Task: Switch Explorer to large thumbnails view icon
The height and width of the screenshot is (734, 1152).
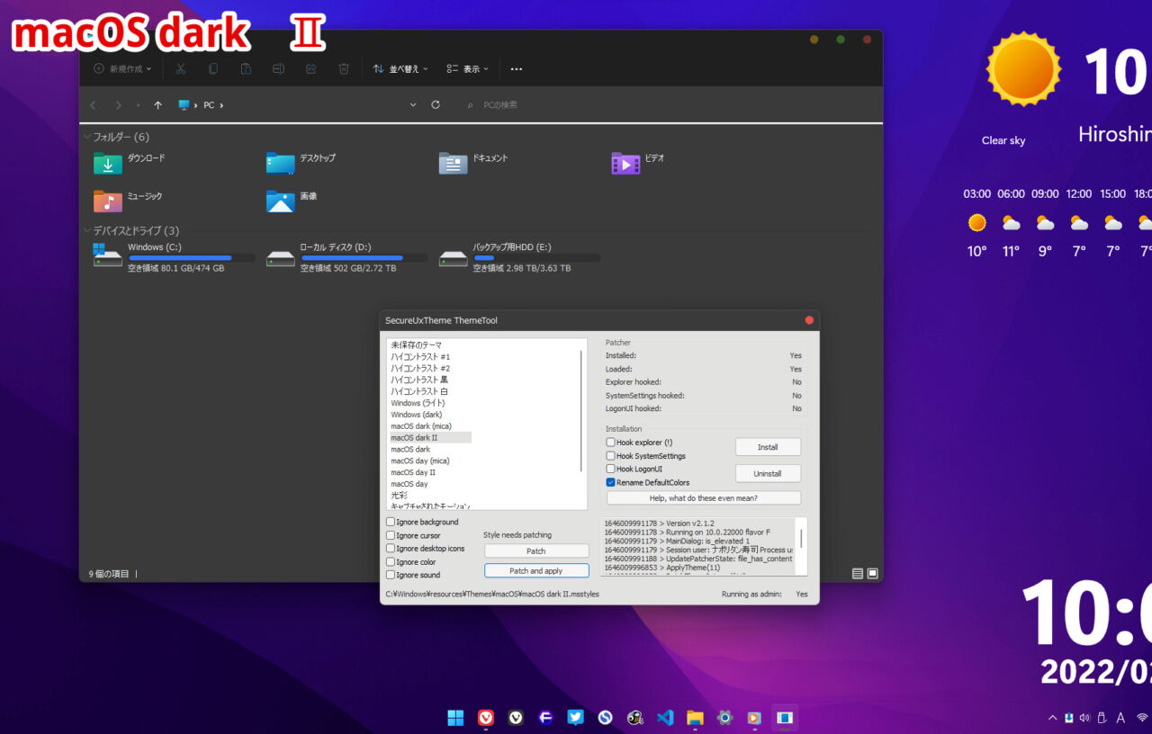Action: pos(872,574)
